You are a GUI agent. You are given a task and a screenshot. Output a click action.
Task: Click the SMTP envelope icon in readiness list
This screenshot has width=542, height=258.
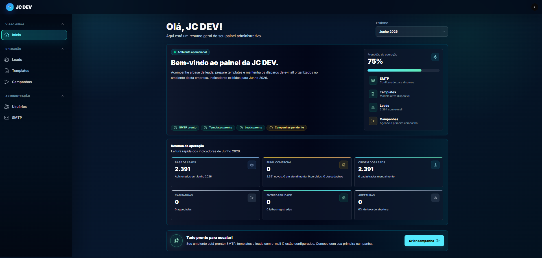tap(373, 80)
